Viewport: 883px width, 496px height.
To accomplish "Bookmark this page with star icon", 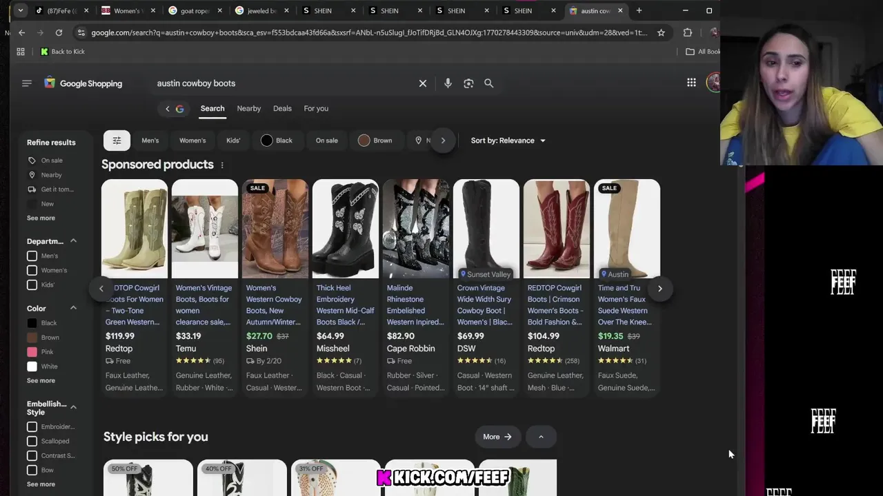I will [x=661, y=32].
